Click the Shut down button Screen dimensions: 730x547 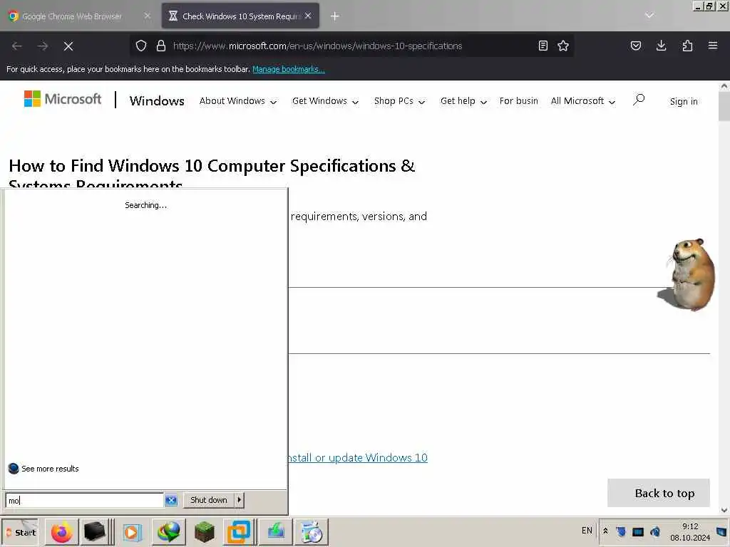coord(209,500)
